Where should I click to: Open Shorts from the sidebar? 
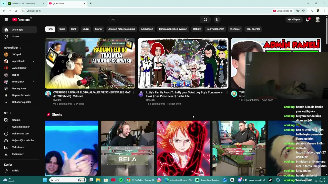coord(19,37)
